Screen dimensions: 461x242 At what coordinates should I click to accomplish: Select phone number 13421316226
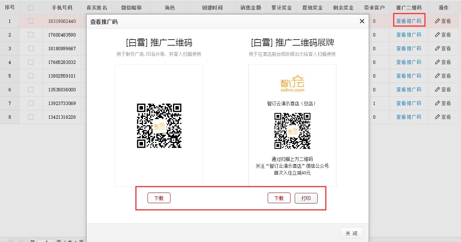tap(62, 117)
